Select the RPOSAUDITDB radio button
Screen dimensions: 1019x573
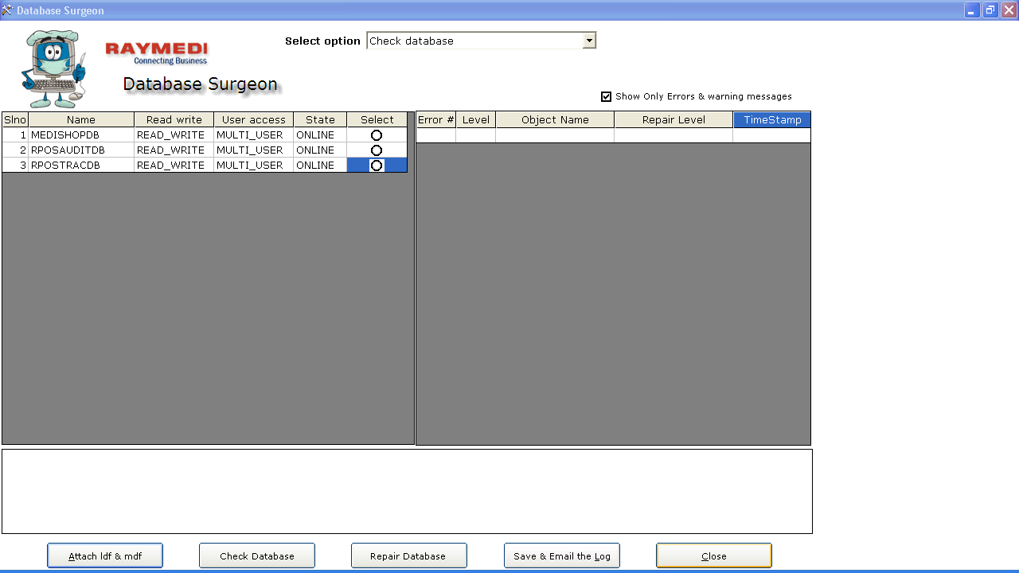[x=377, y=150]
